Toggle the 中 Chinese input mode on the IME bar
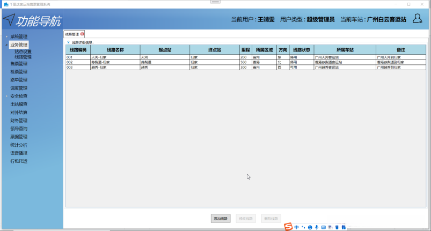The image size is (431, 231). tap(296, 227)
